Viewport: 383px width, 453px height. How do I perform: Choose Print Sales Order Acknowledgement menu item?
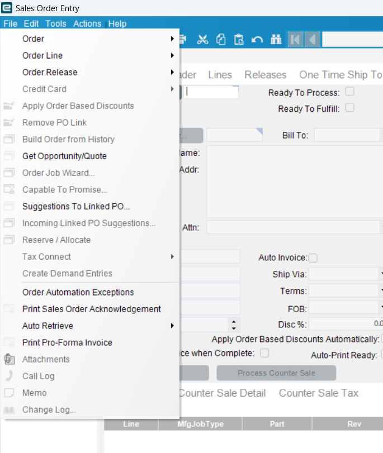click(91, 309)
